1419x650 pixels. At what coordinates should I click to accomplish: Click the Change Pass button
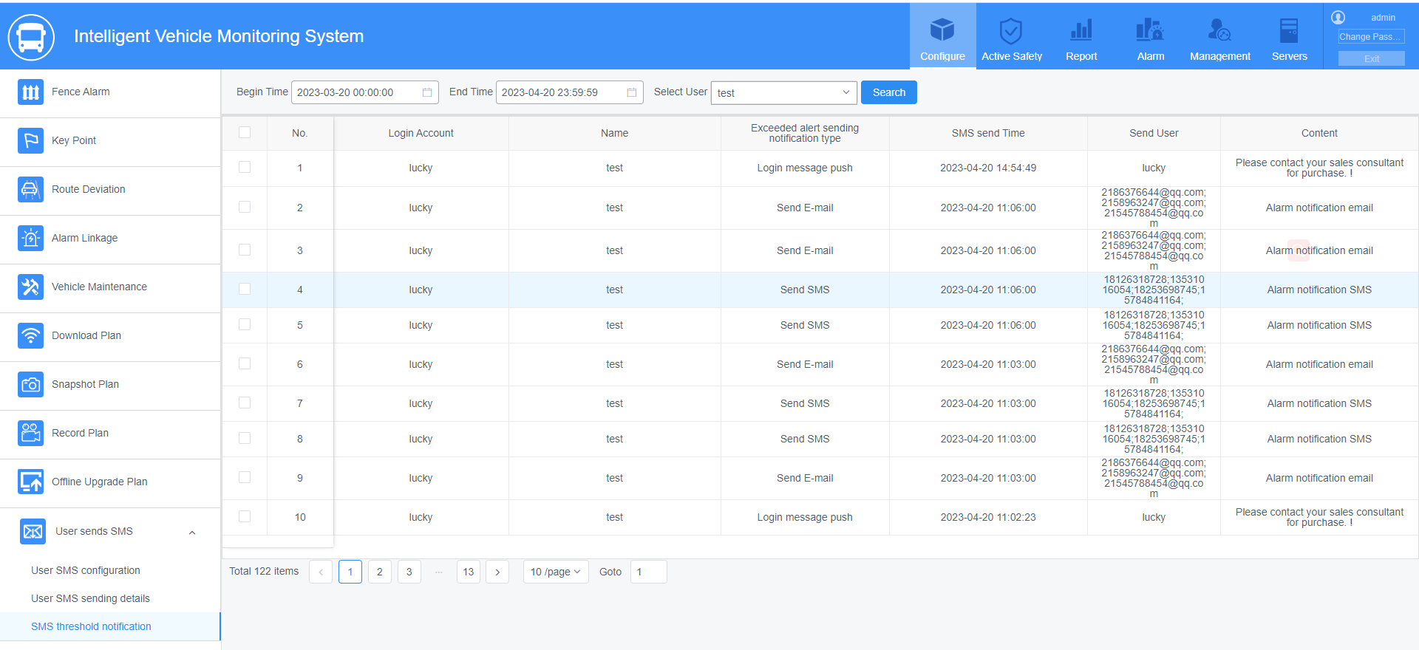(1371, 37)
